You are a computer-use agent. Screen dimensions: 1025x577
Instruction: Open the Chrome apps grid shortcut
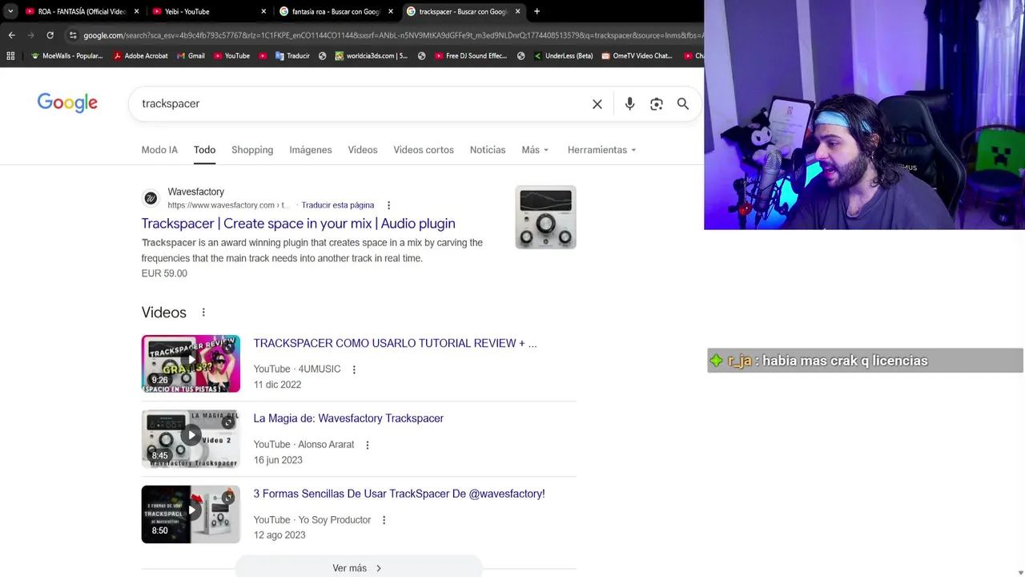(x=10, y=56)
